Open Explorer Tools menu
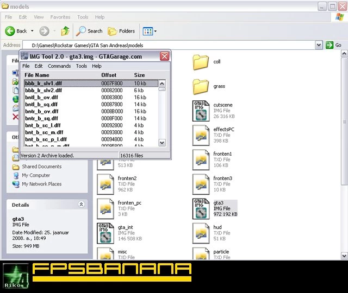The width and height of the screenshot is (348, 293). [x=83, y=17]
